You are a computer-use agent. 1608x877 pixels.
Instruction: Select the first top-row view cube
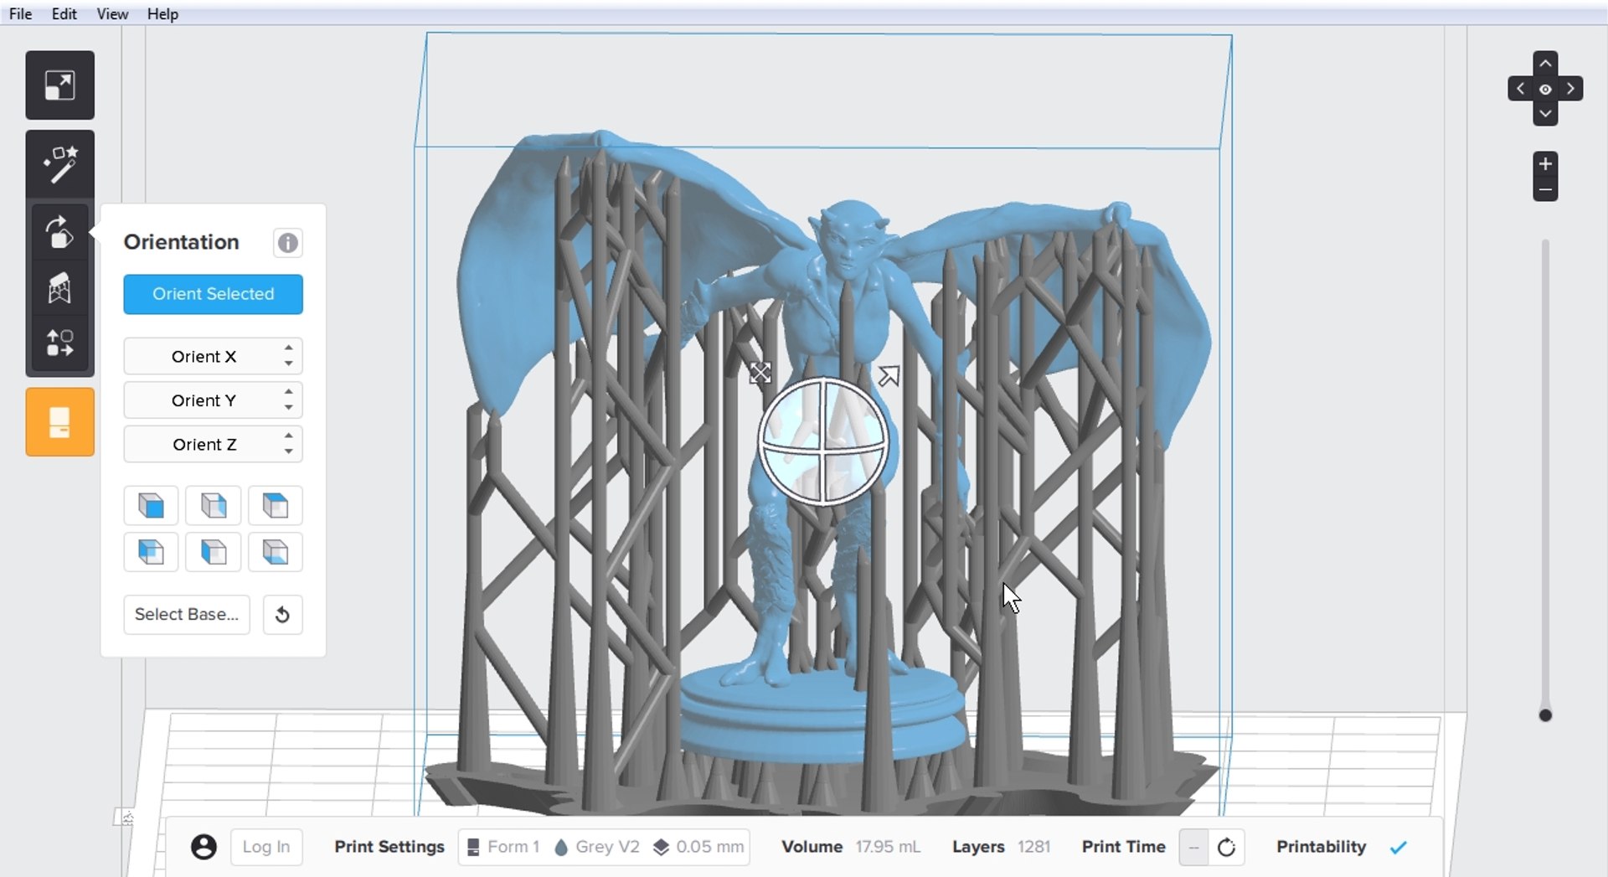coord(151,505)
